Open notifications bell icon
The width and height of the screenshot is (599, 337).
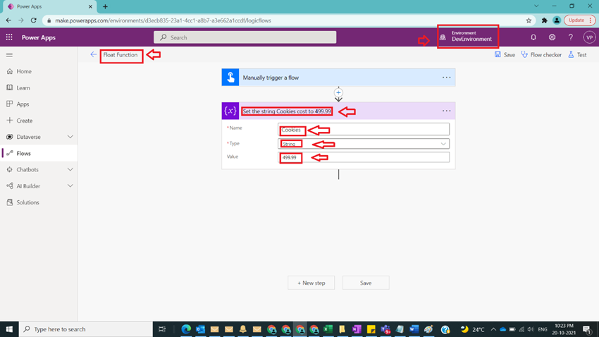pos(533,37)
